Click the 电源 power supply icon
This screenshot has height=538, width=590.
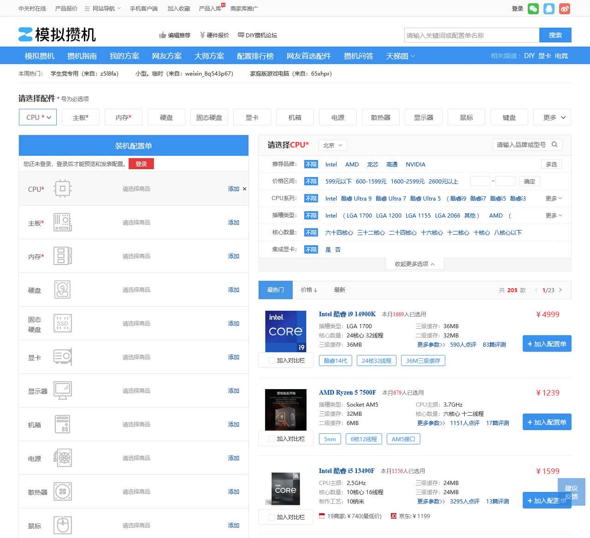[63, 458]
